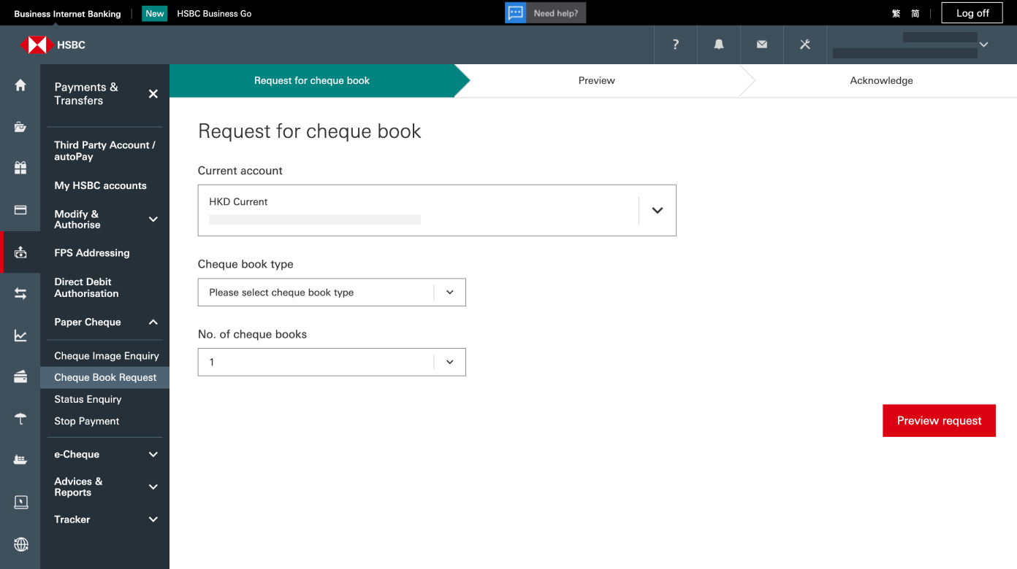Open the mail envelope icon
Viewport: 1017px width, 569px height.
tap(762, 44)
